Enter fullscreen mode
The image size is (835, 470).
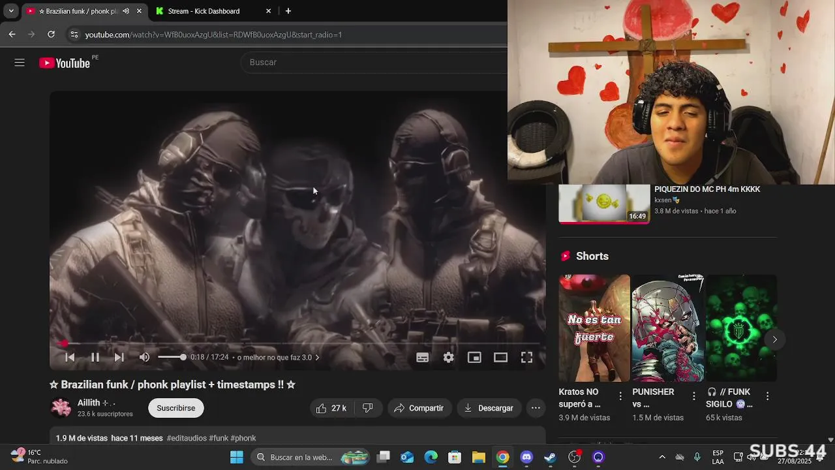[526, 357]
